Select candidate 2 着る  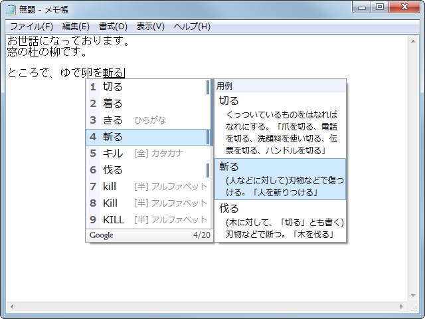coord(148,104)
